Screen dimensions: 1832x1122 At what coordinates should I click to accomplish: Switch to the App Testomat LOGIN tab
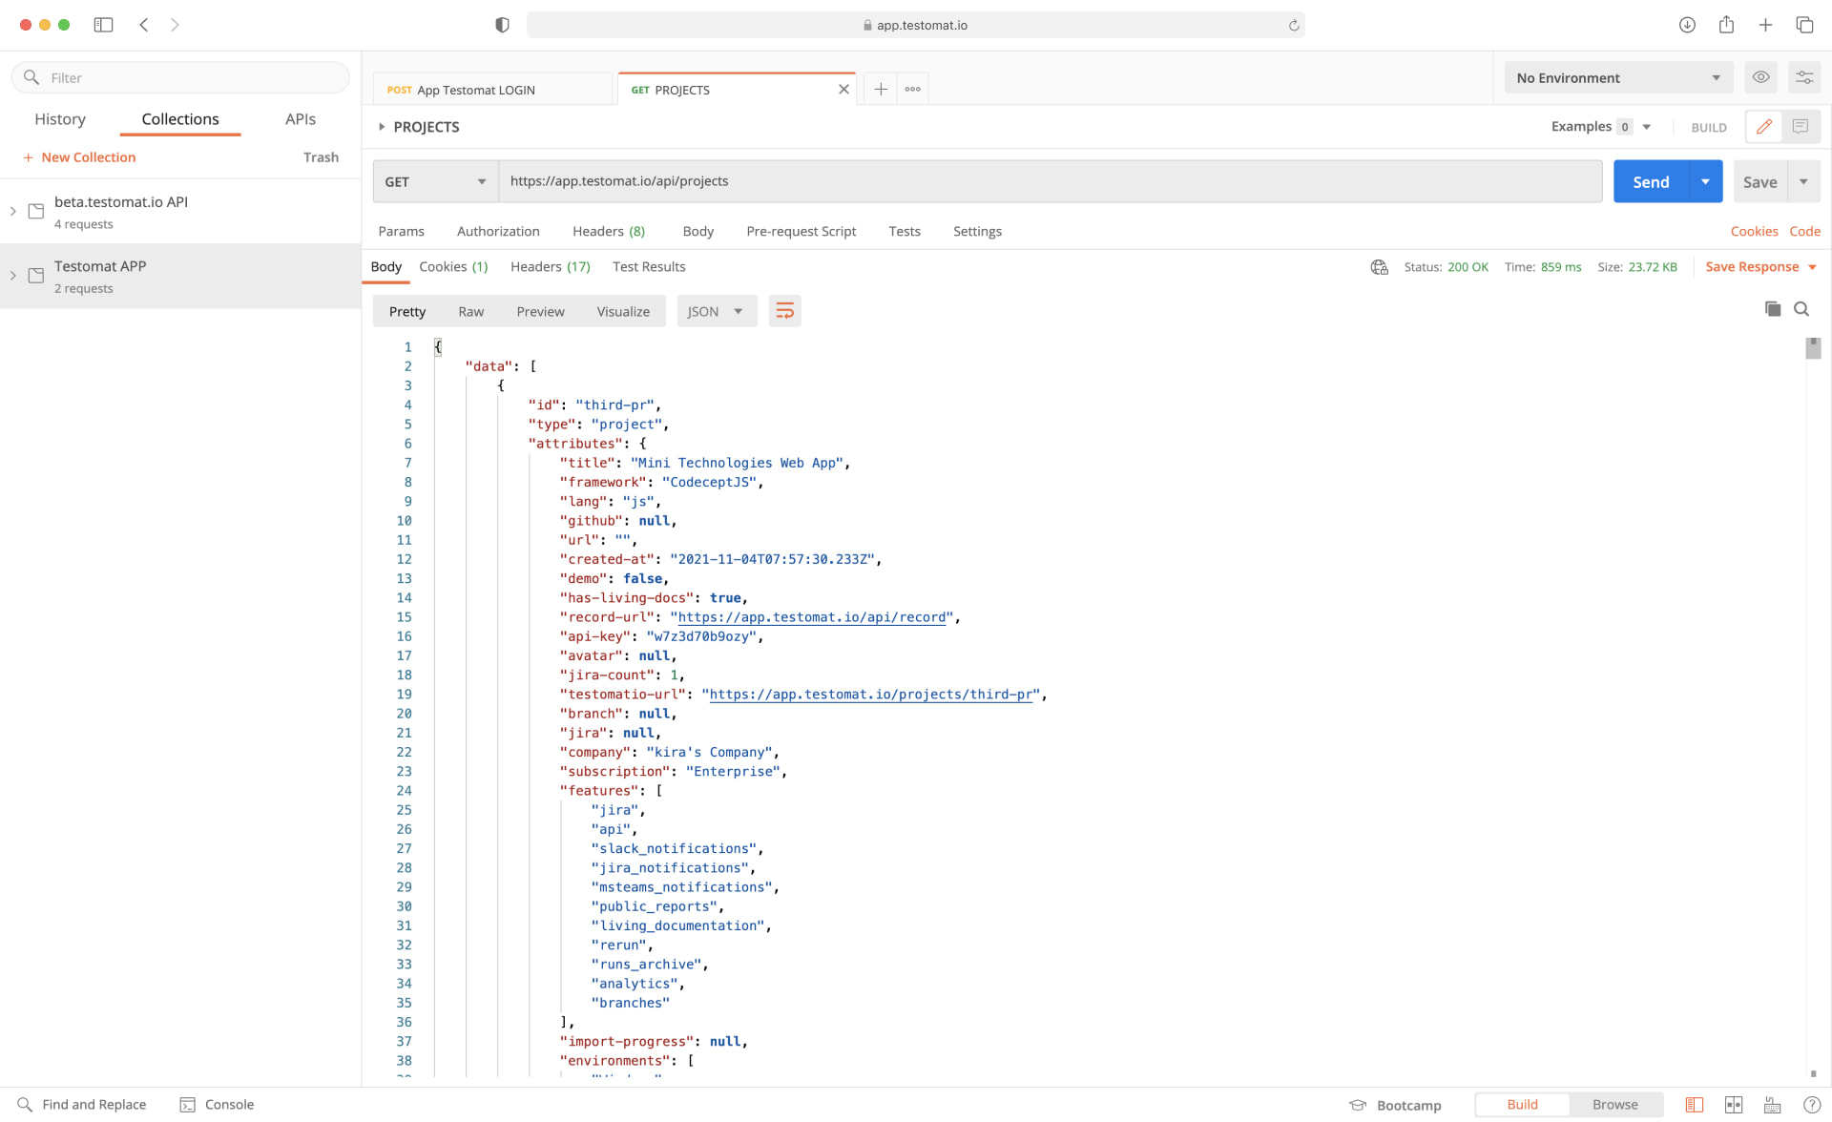[493, 89]
